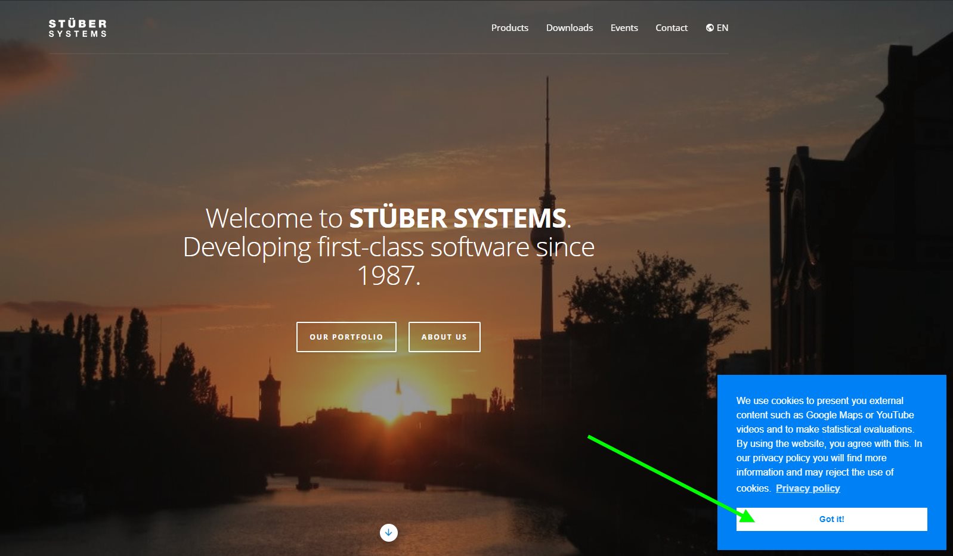Go to the Downloads page
The image size is (953, 556).
[569, 28]
